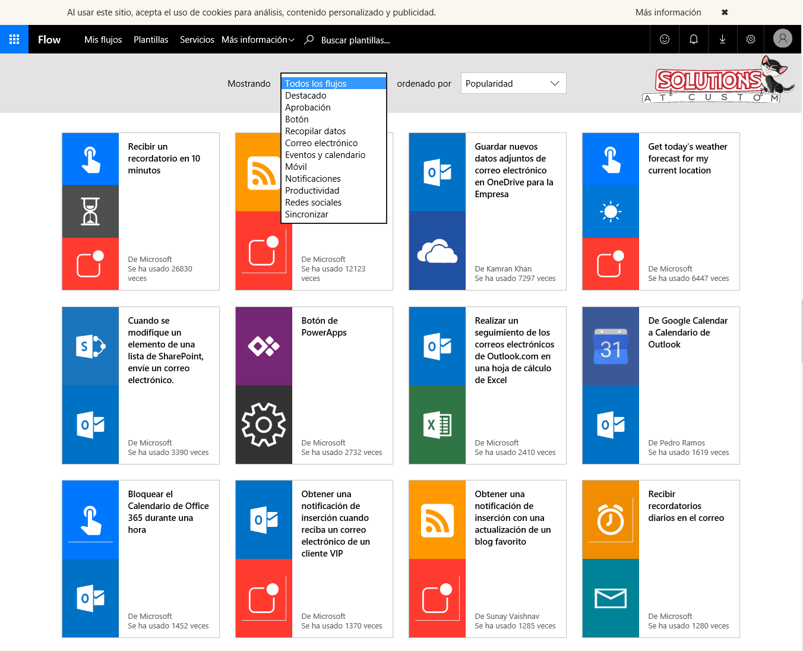Image resolution: width=803 pixels, height=651 pixels.
Task: Select Aprobación from the filter list
Action: tap(334, 108)
